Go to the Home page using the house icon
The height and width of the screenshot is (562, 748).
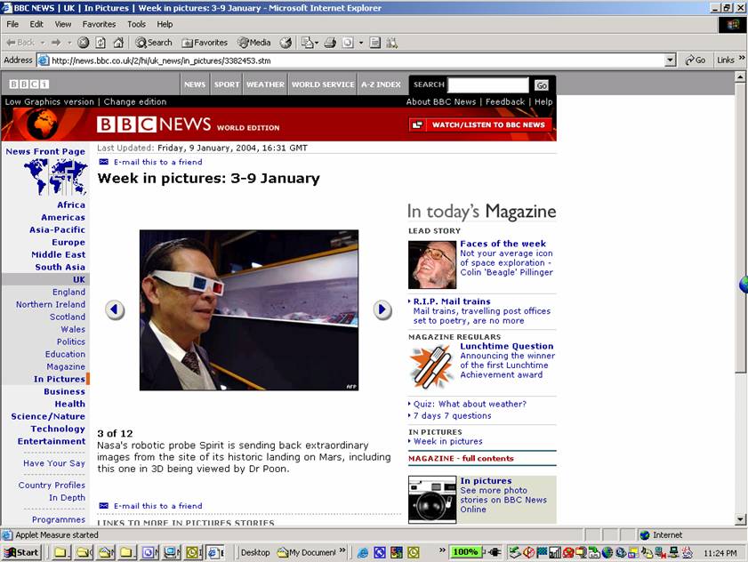click(118, 43)
